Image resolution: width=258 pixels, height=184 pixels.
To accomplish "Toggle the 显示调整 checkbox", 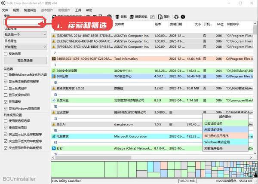I will click(6, 102).
